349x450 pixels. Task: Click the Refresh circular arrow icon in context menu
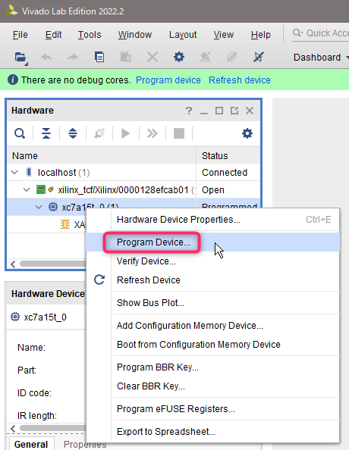click(x=99, y=280)
